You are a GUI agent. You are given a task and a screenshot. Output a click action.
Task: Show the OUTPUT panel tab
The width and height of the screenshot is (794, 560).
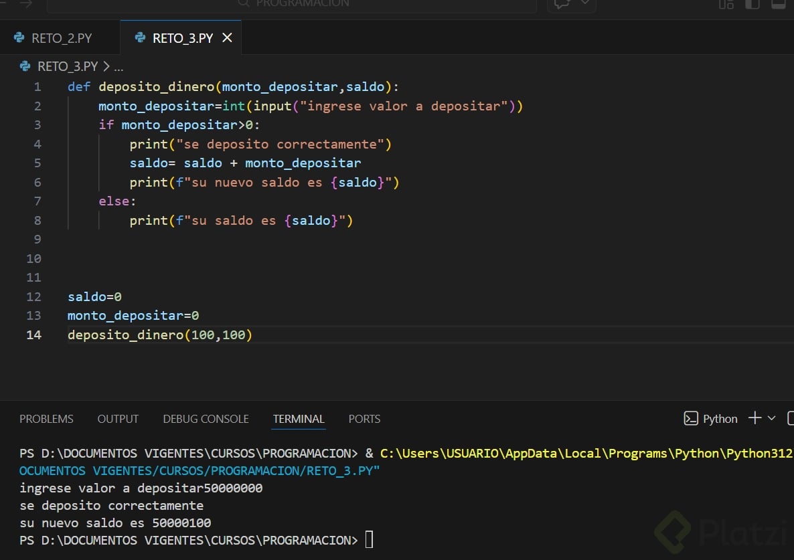118,419
